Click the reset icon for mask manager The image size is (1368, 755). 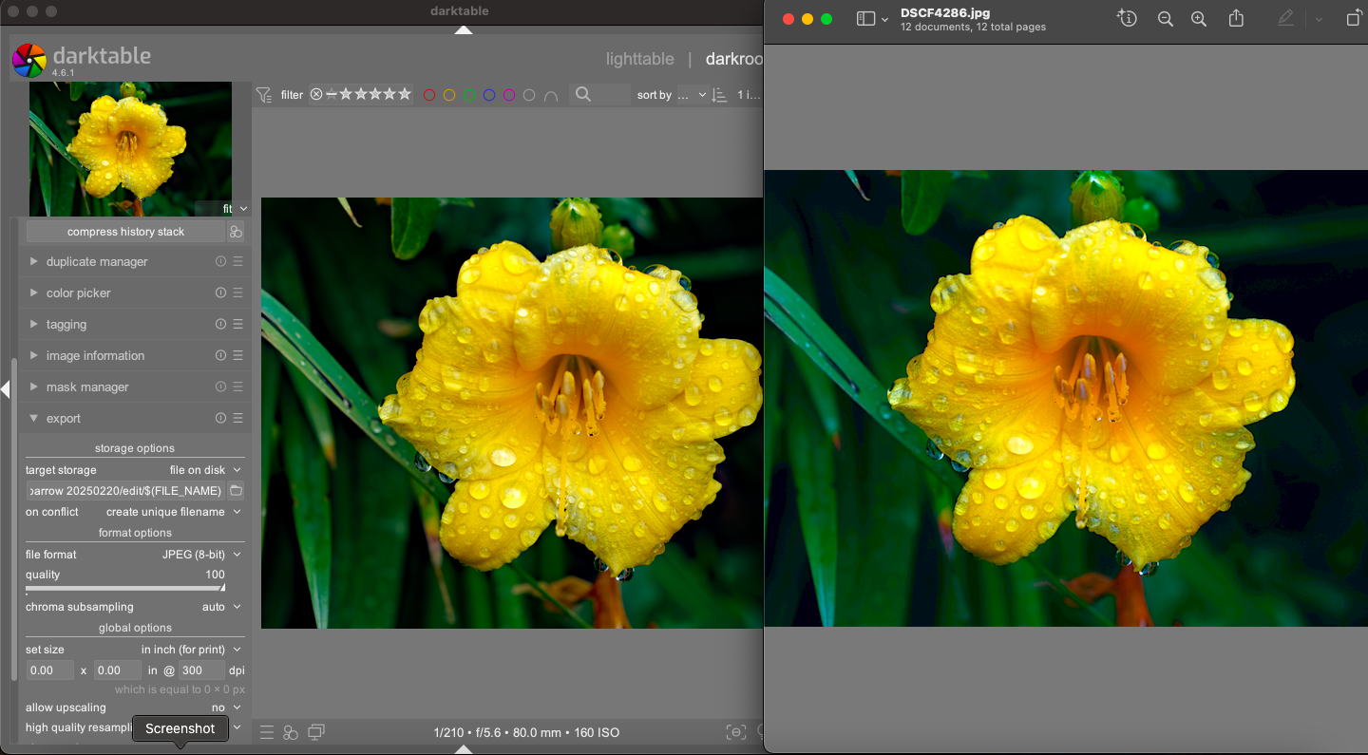(x=220, y=387)
